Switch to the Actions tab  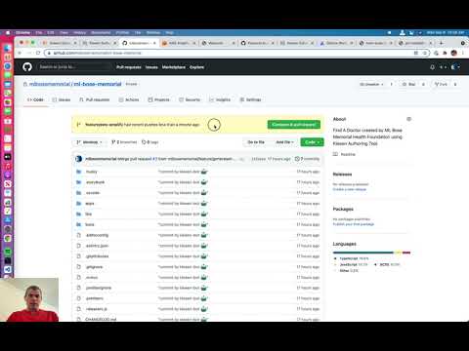click(129, 99)
